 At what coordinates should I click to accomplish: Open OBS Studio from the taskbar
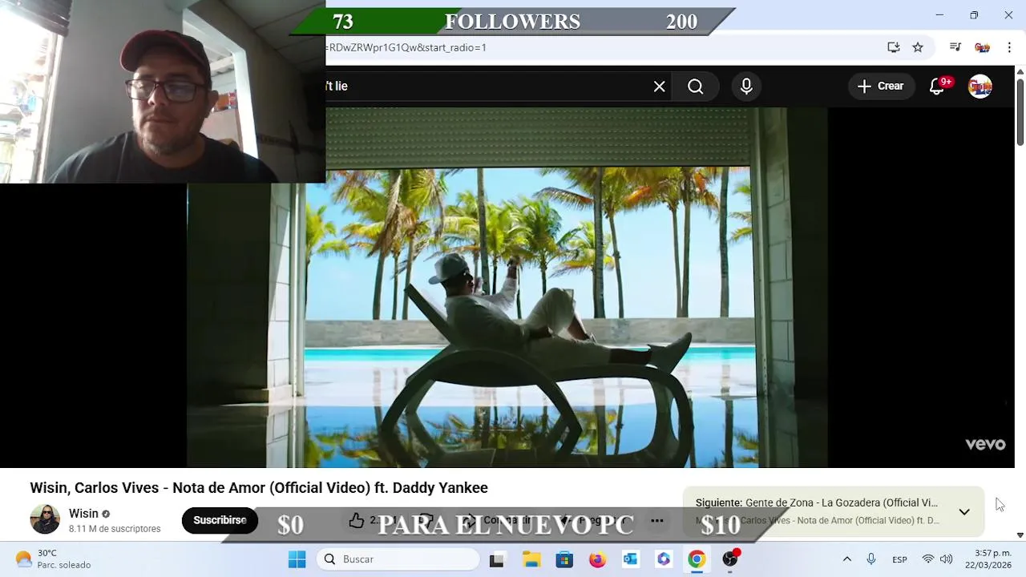pyautogui.click(x=730, y=559)
